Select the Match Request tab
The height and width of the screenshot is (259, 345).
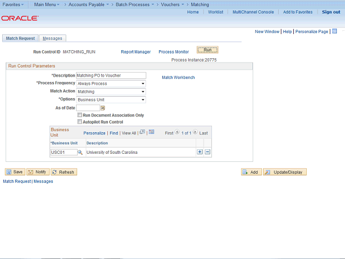[x=20, y=38]
